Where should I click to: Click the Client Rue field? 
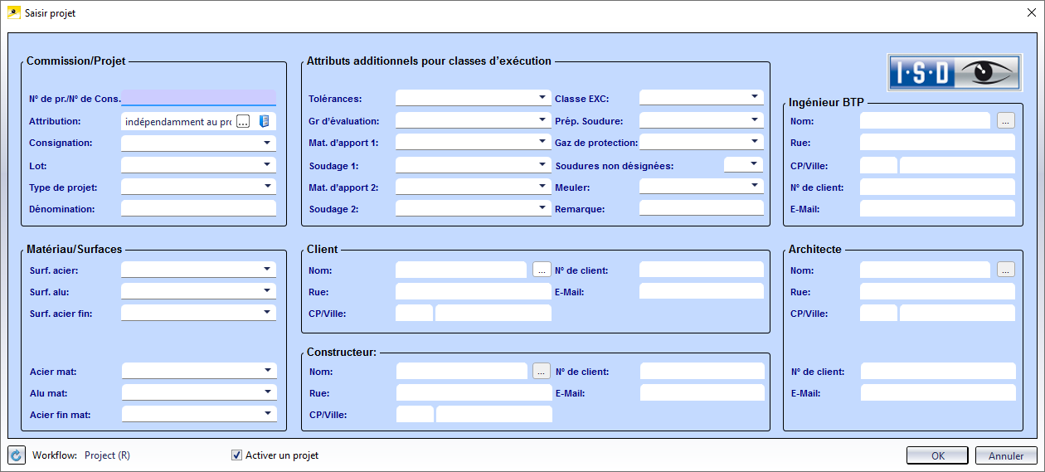coord(473,291)
